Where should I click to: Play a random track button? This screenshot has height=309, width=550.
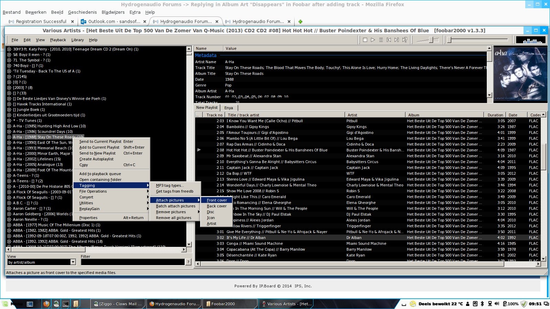pos(405,40)
